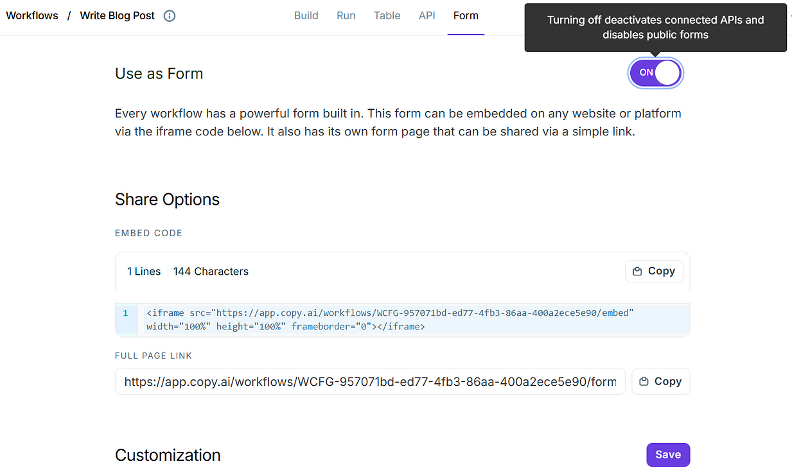Go to the Table tab
The image size is (792, 468).
click(387, 16)
